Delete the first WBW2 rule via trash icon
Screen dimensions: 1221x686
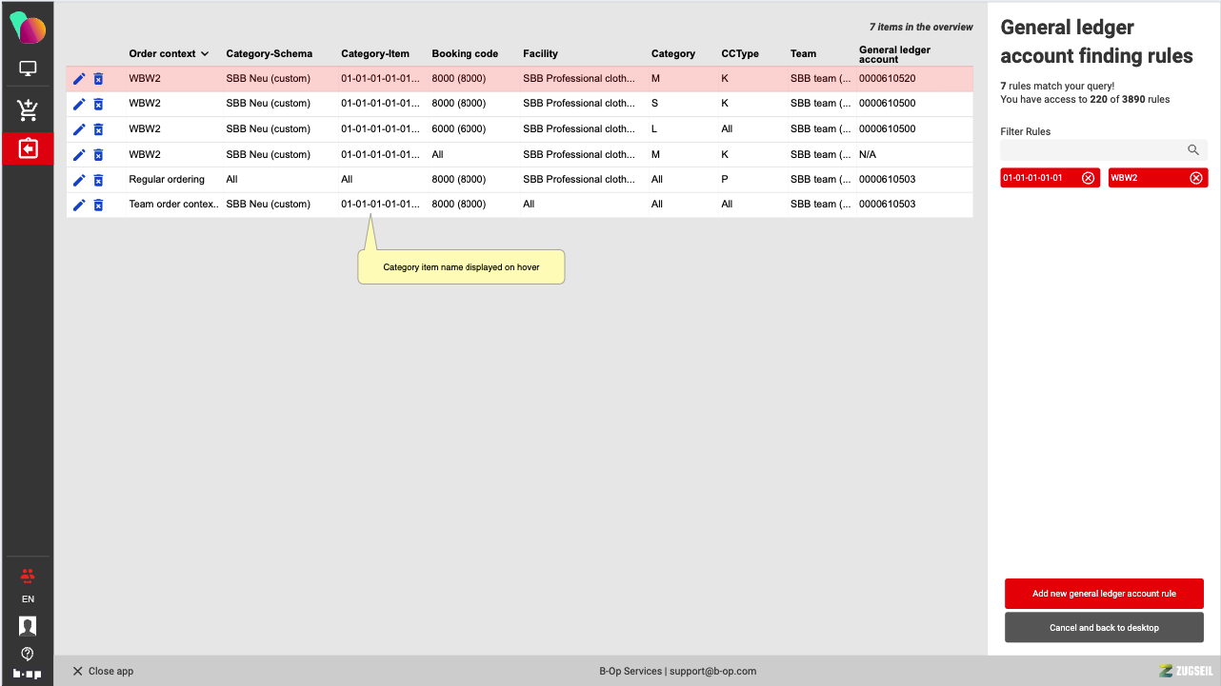tap(98, 79)
